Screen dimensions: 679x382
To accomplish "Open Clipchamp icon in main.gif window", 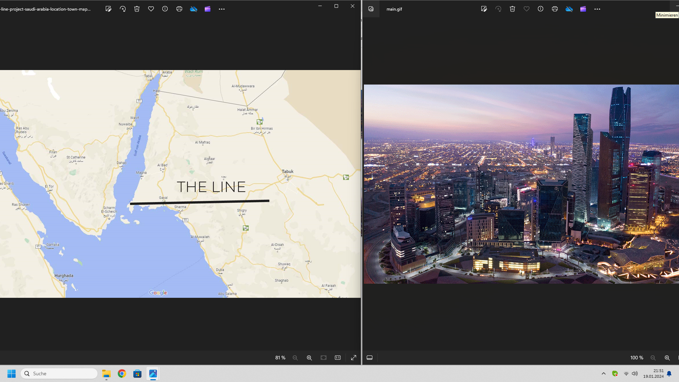I will coord(583,9).
